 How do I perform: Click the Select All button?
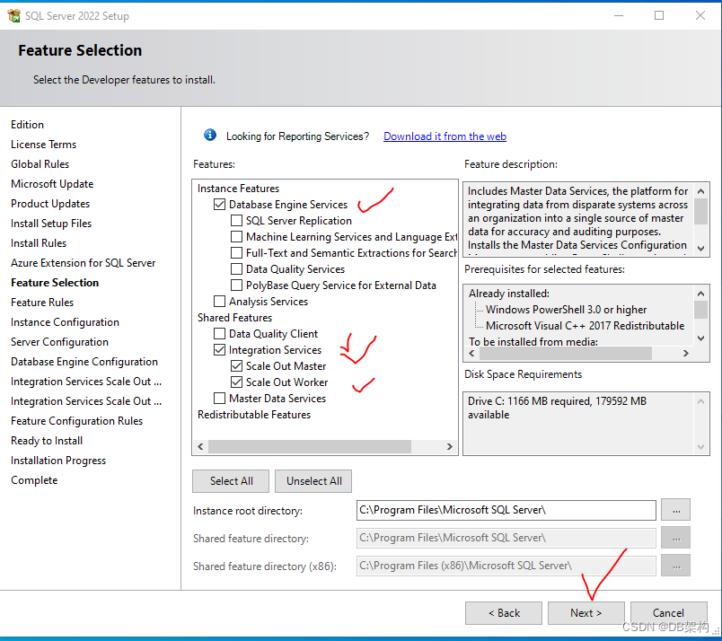pyautogui.click(x=231, y=481)
